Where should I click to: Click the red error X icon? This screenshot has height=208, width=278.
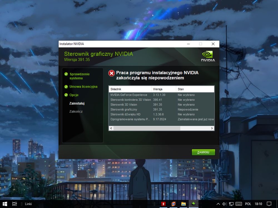pyautogui.click(x=111, y=73)
